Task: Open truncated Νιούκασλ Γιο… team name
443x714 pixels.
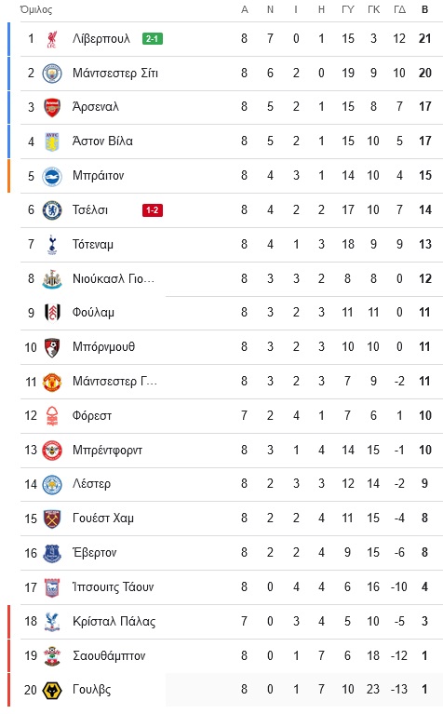Action: pos(114,278)
